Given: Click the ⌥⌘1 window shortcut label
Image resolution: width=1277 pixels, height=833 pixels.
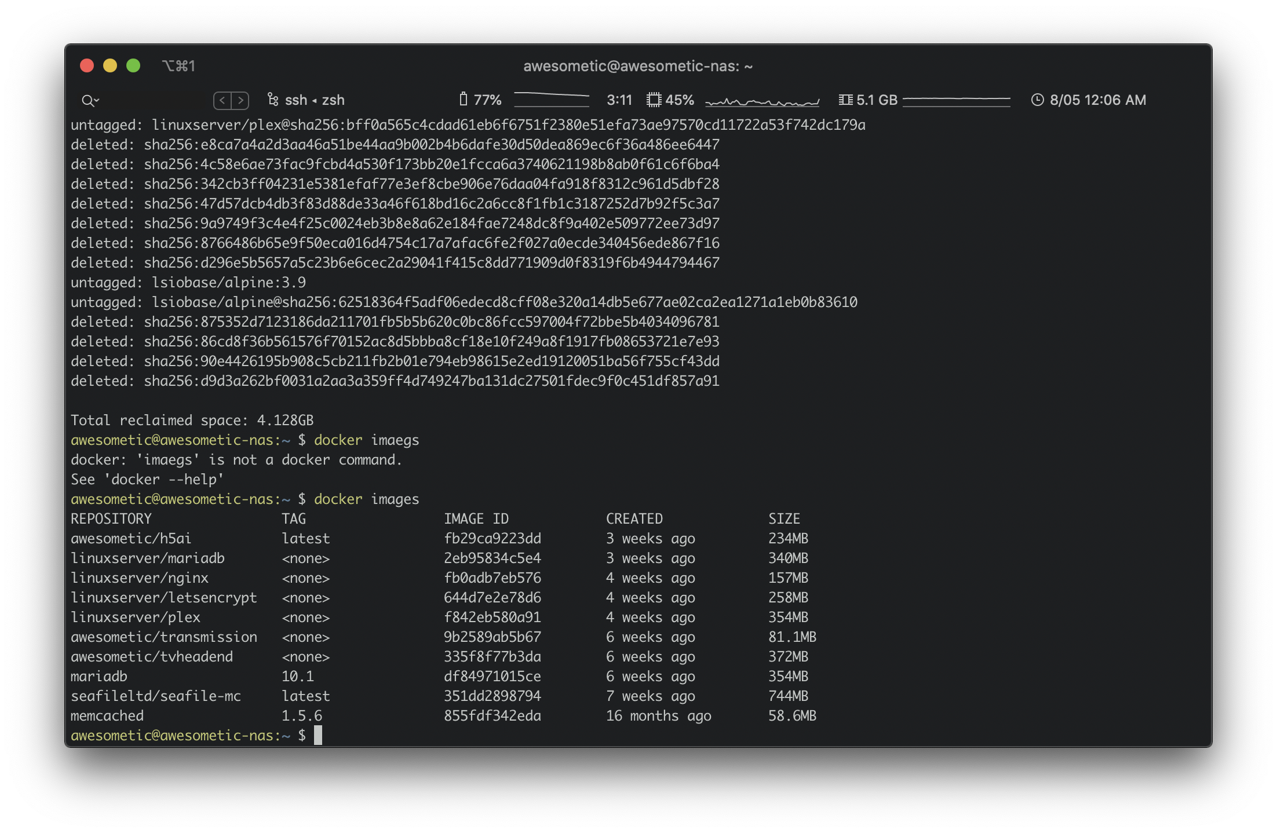Looking at the screenshot, I should [178, 66].
